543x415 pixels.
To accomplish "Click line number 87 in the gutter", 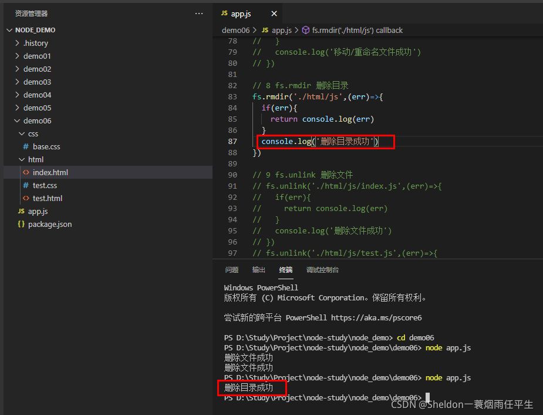I will point(232,142).
